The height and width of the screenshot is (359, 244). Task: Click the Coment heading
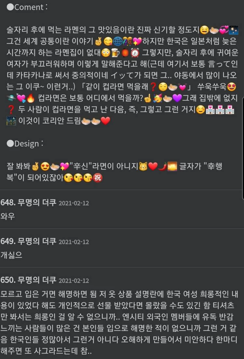click(27, 7)
